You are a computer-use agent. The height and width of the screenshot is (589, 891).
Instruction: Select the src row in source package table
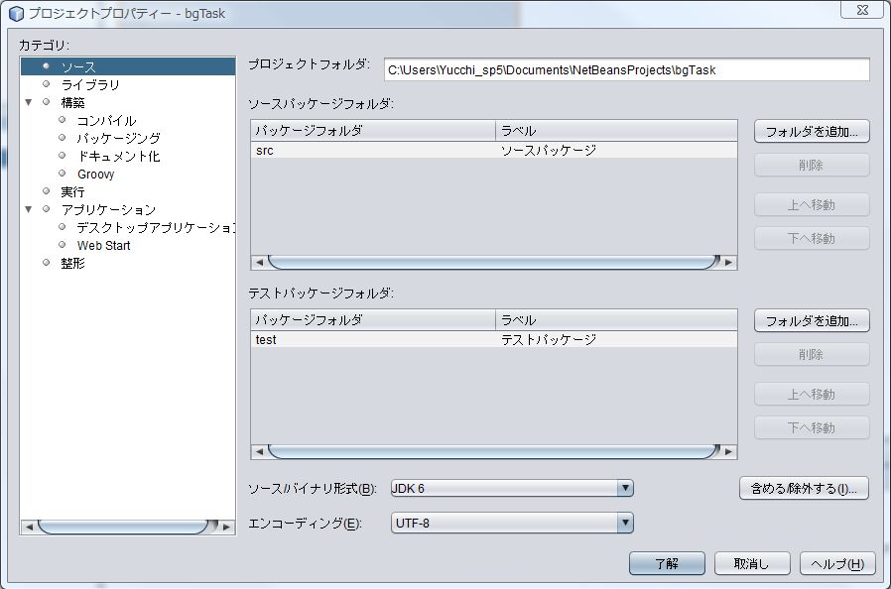click(372, 151)
